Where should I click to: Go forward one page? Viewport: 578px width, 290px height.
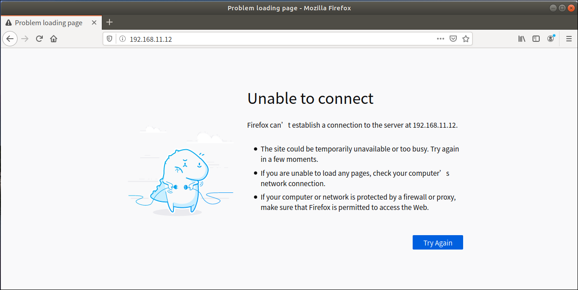pyautogui.click(x=25, y=39)
